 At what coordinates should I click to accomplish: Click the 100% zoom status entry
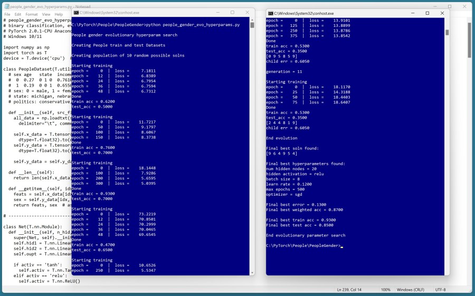coord(386,290)
